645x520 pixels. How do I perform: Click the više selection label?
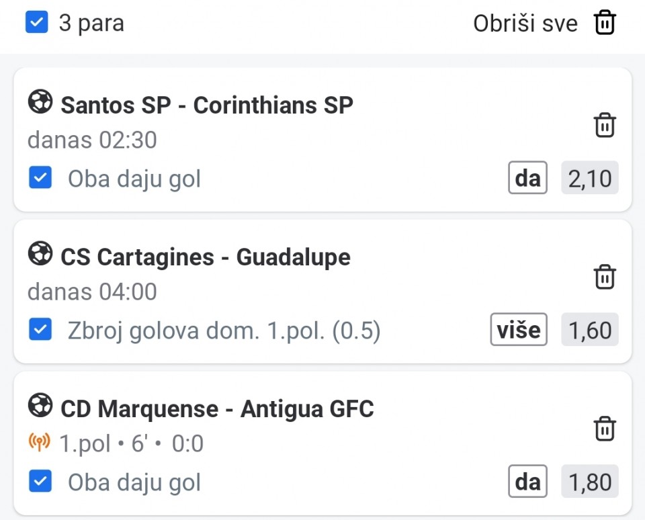[518, 330]
